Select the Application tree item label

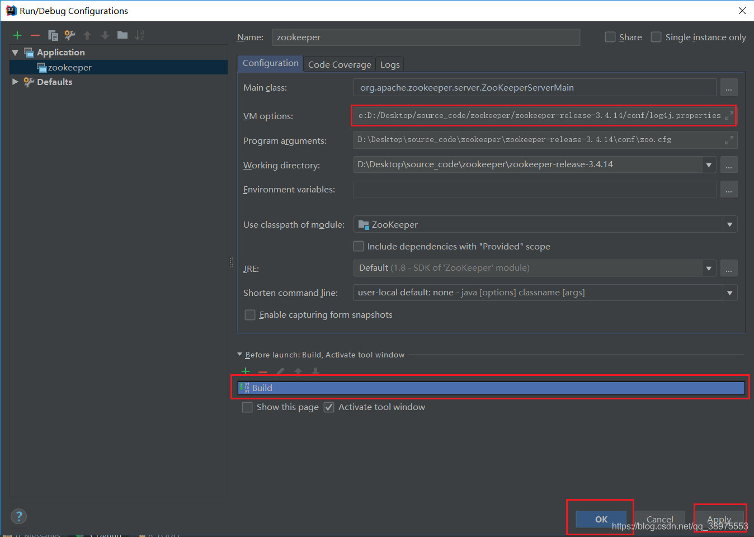point(61,53)
